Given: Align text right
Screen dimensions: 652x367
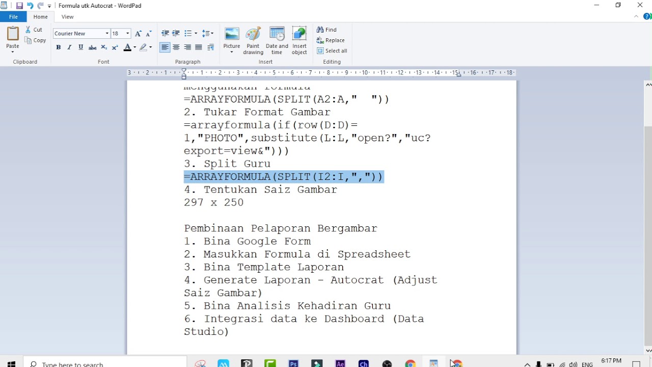Looking at the screenshot, I should click(187, 47).
